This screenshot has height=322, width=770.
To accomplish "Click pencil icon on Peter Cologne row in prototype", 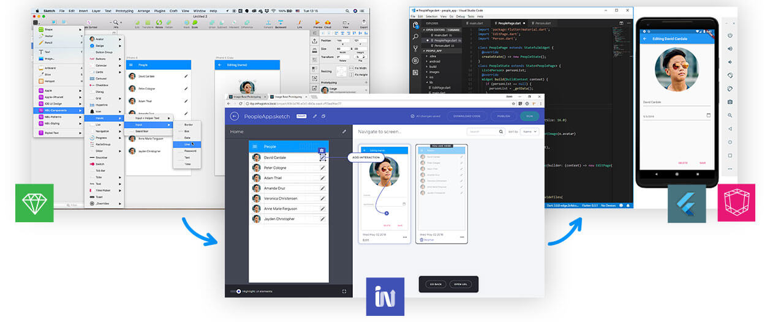I will pos(323,168).
